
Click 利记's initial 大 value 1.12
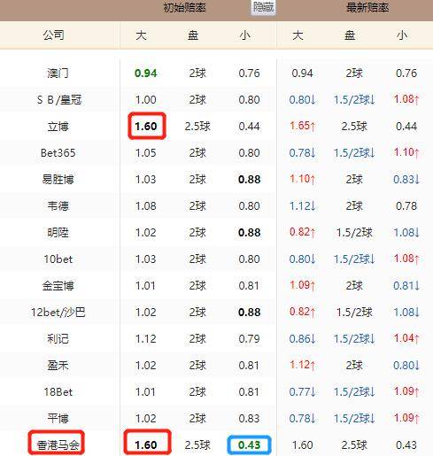pyautogui.click(x=146, y=339)
